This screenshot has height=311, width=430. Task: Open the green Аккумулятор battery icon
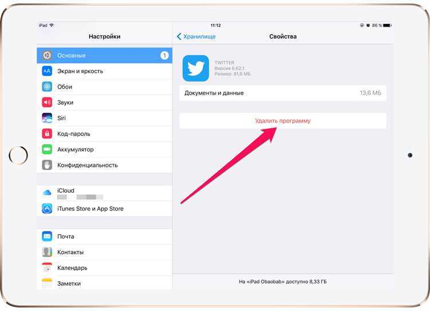pos(47,149)
